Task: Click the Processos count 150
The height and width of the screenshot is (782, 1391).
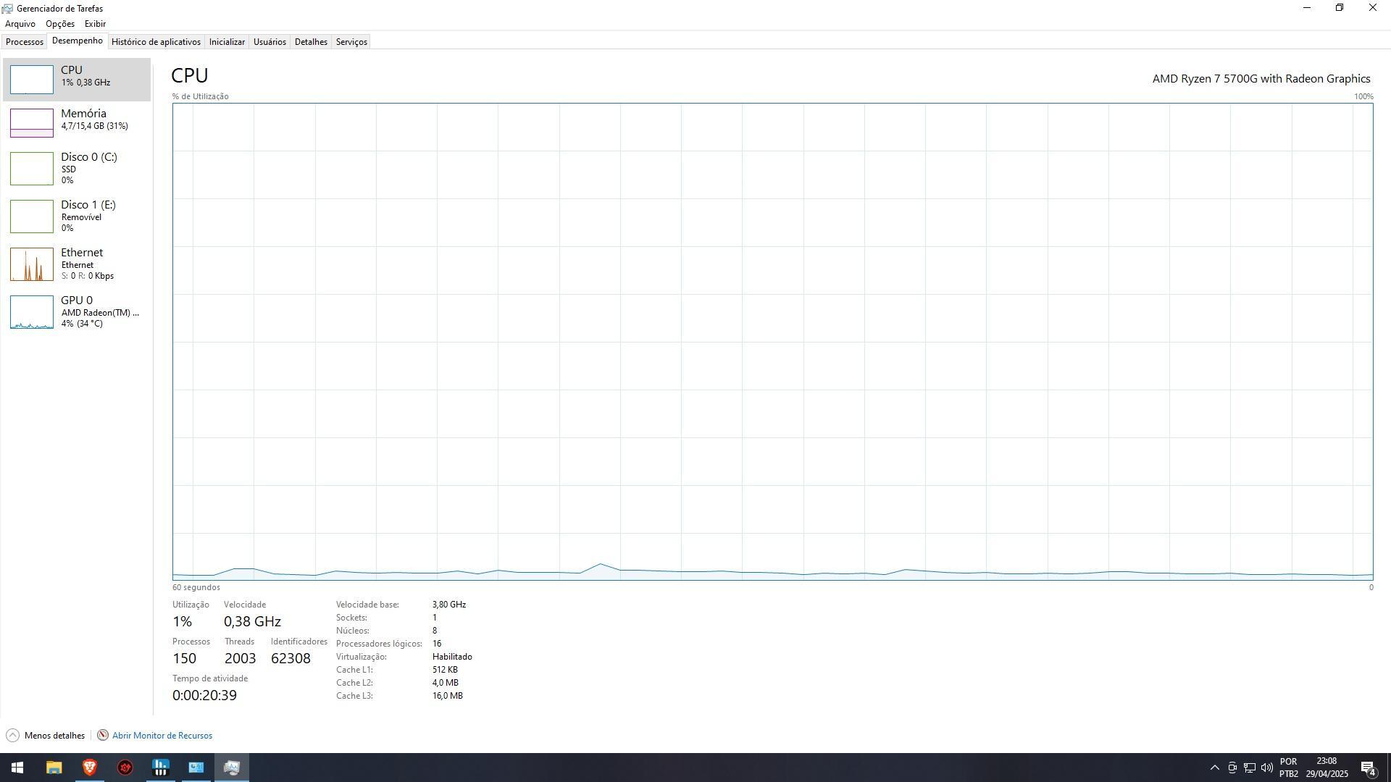Action: [x=184, y=659]
